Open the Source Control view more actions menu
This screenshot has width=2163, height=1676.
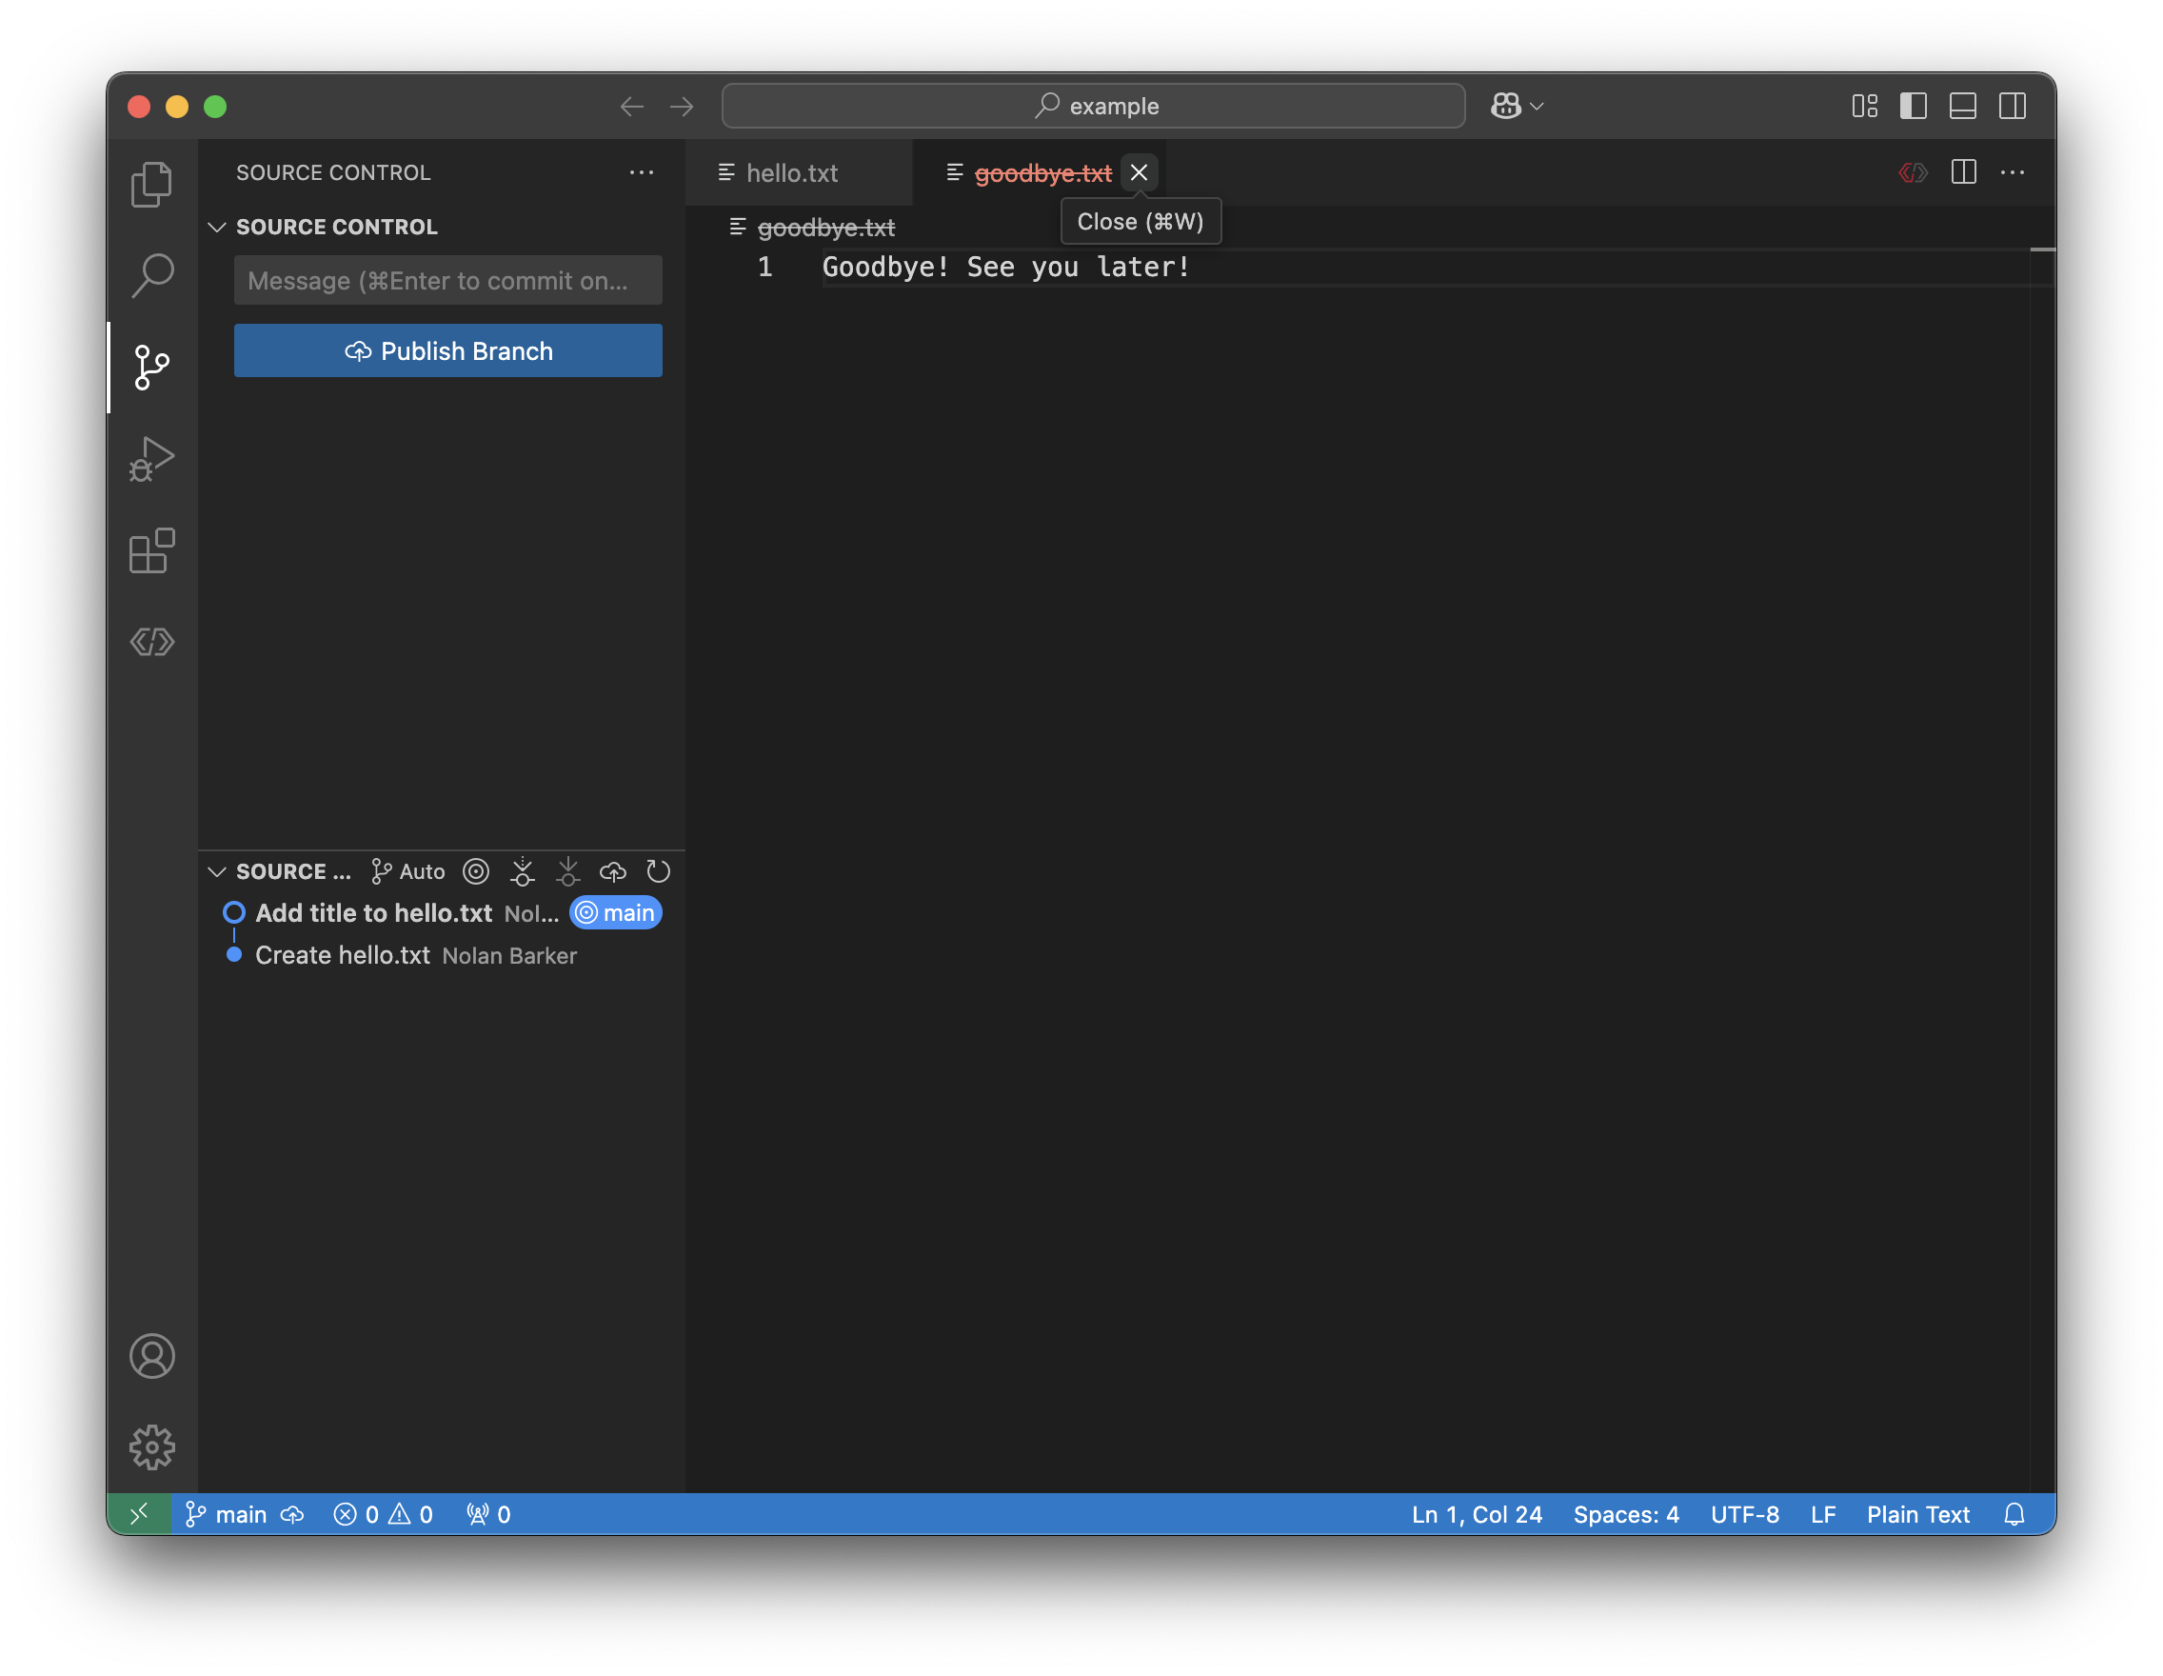tap(642, 172)
